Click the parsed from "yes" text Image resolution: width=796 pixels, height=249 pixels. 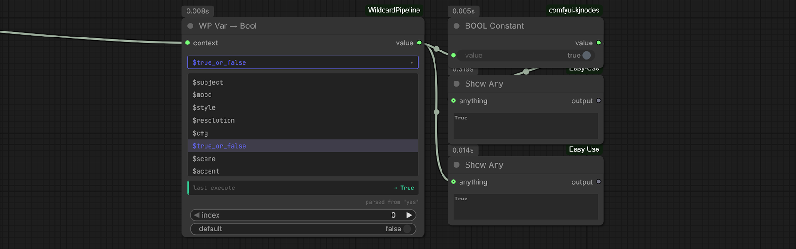pyautogui.click(x=392, y=202)
